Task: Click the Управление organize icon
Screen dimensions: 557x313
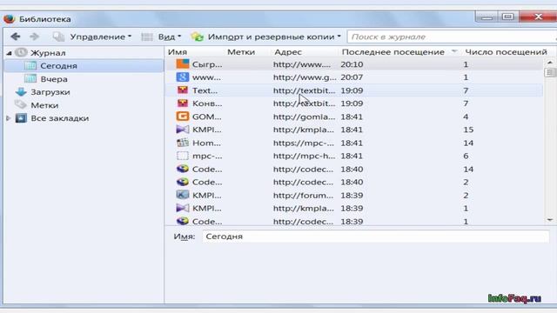Action: pyautogui.click(x=58, y=37)
